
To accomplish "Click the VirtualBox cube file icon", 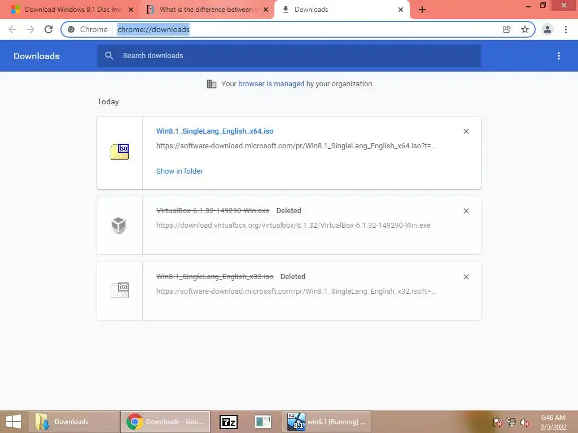I will (119, 225).
